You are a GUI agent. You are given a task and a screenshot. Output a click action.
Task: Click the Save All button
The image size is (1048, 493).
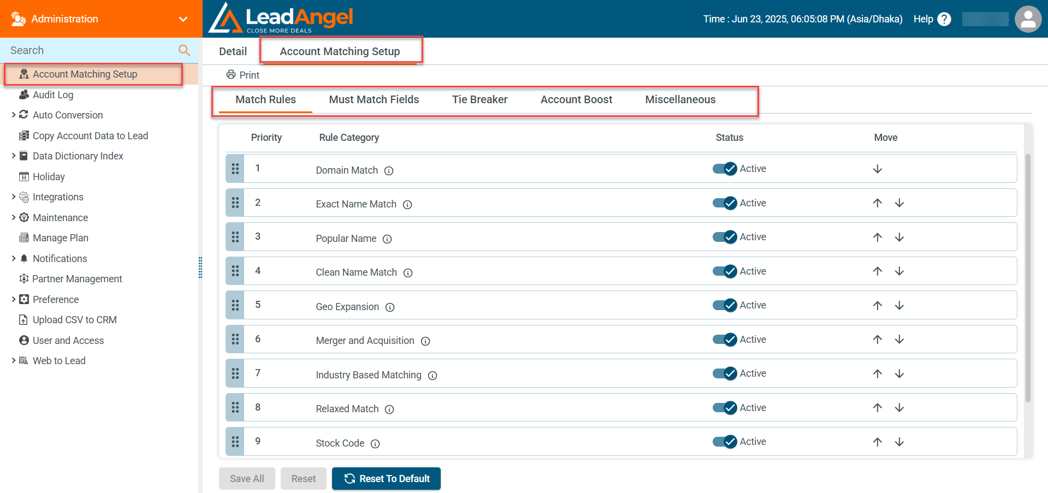click(247, 479)
